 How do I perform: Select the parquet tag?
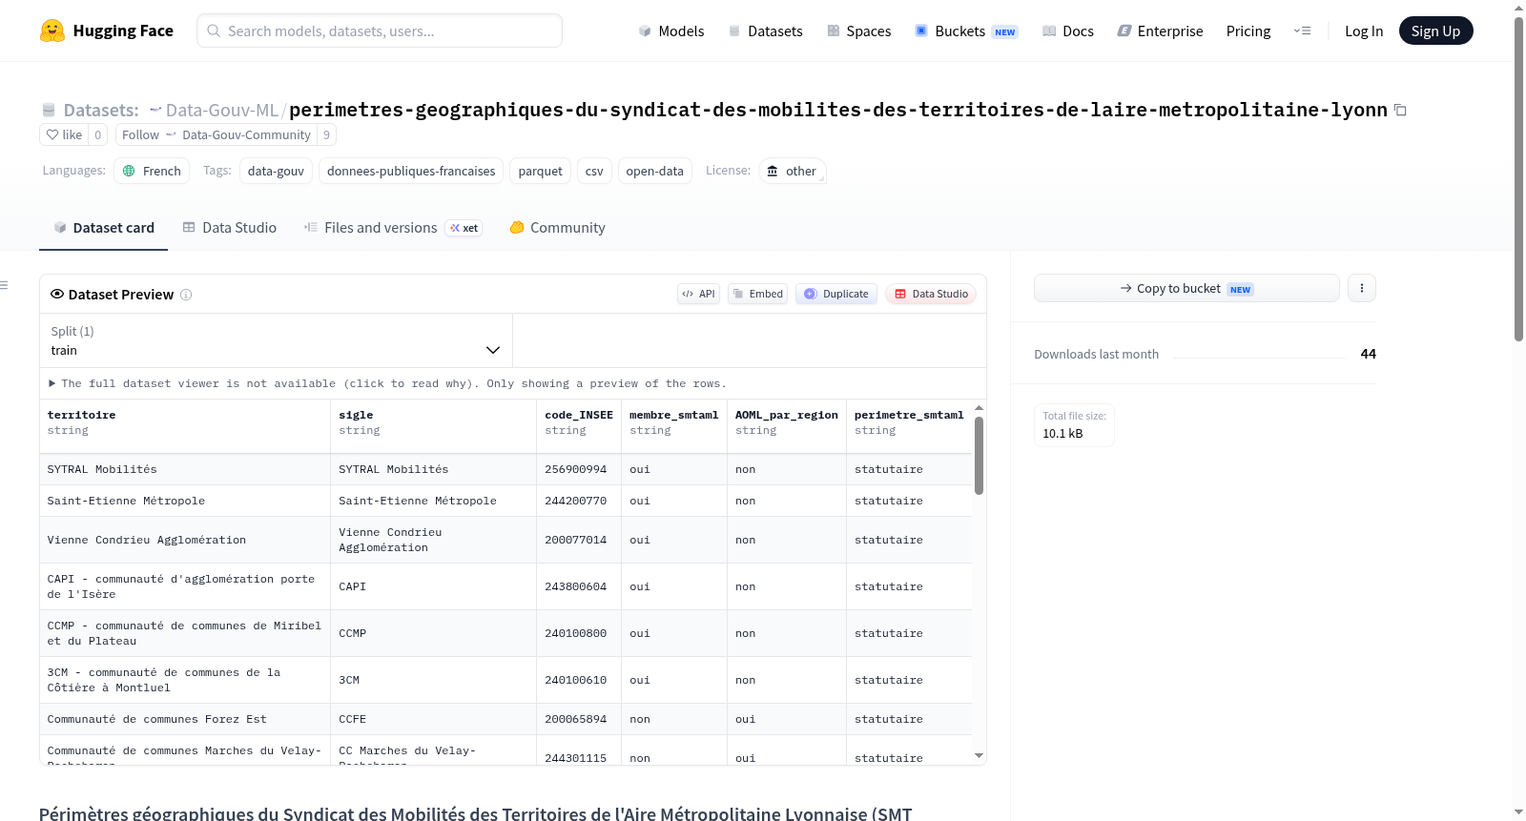coord(540,171)
